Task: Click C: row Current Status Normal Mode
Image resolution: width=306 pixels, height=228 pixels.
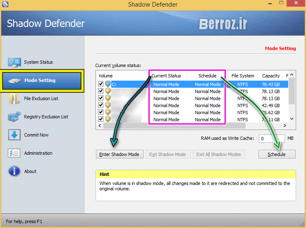Action: (166, 84)
